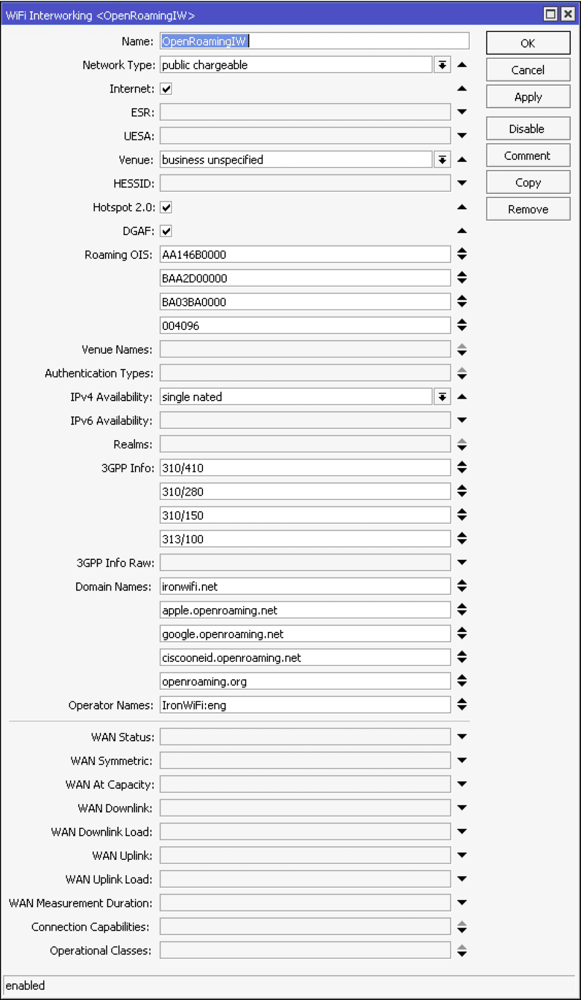Viewport: 581px width, 1000px height.
Task: Expand the ESR field arrow
Action: pyautogui.click(x=462, y=112)
